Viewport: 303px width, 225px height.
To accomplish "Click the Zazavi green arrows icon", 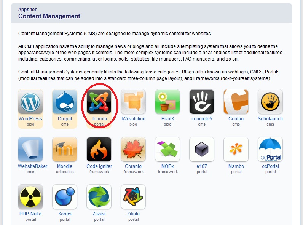I will tap(99, 197).
